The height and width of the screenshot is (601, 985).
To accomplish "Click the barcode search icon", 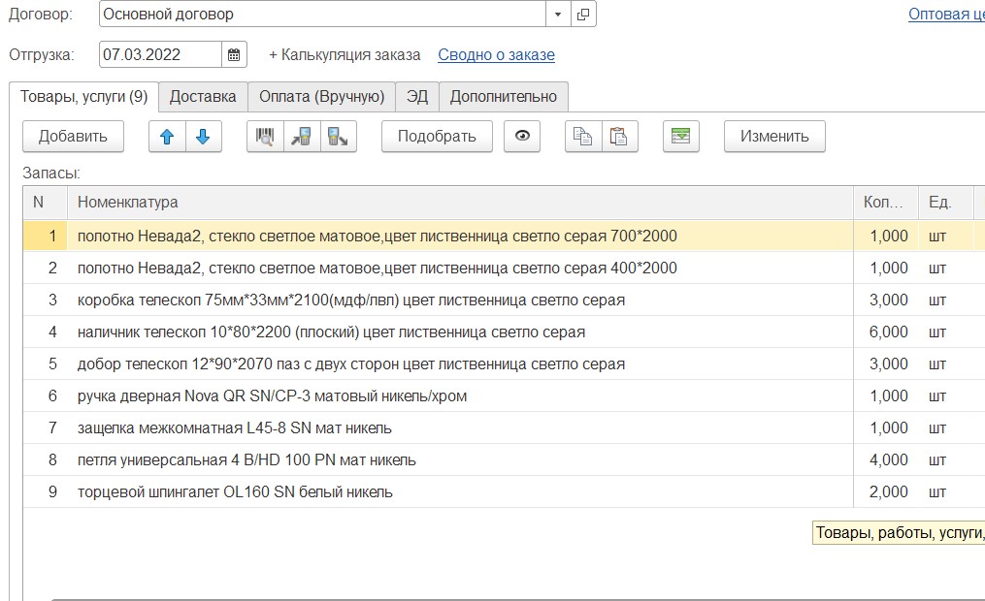I will 265,137.
